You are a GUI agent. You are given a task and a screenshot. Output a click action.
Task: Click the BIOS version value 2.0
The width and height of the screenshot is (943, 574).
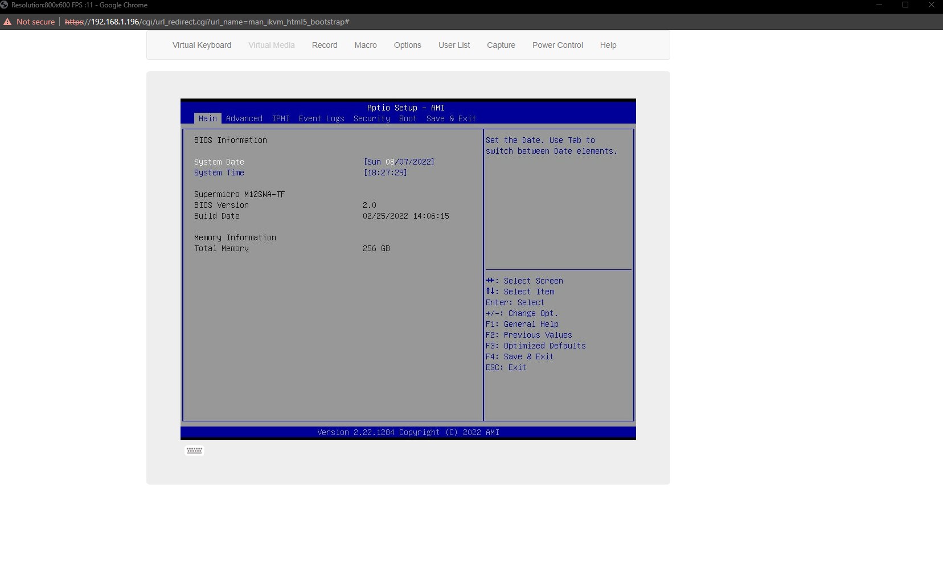pyautogui.click(x=370, y=205)
